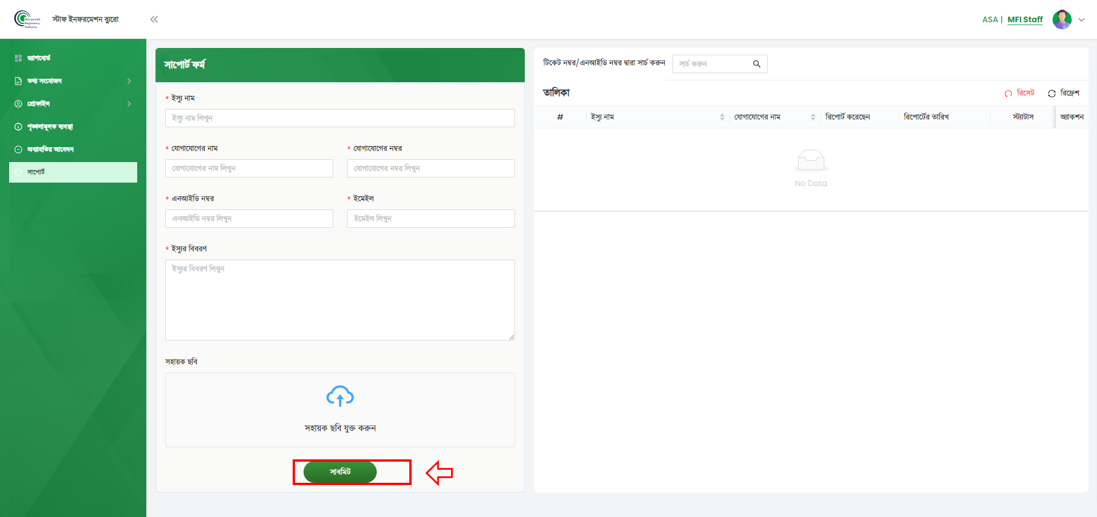Click the green সাবমিট button
The image size is (1097, 517).
click(340, 472)
